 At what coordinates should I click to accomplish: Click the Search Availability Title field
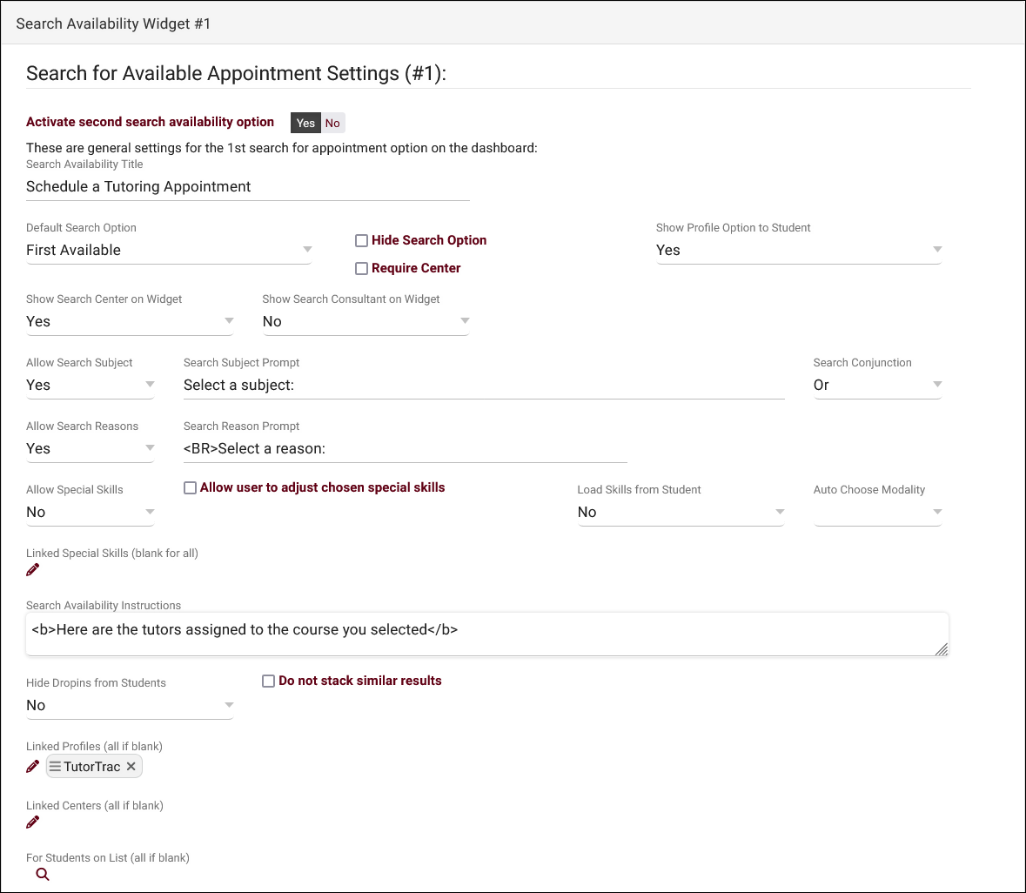tap(247, 187)
